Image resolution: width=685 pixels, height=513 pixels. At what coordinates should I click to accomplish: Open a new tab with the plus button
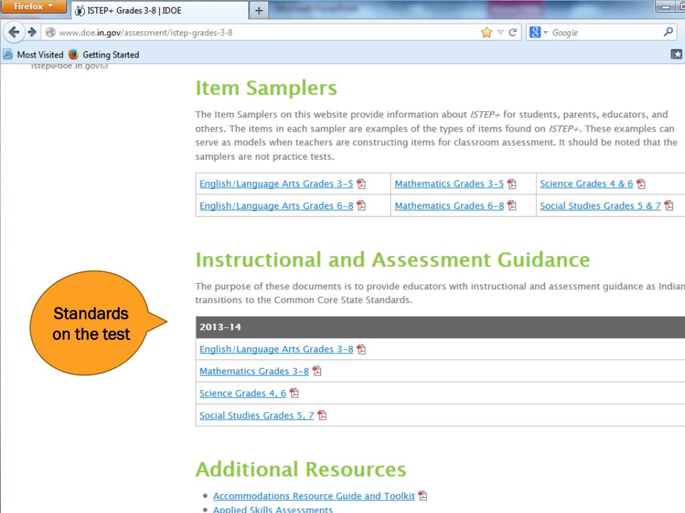[x=259, y=11]
